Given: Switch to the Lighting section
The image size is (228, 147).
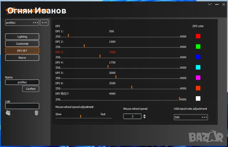Looking at the screenshot, I should pos(22,37).
